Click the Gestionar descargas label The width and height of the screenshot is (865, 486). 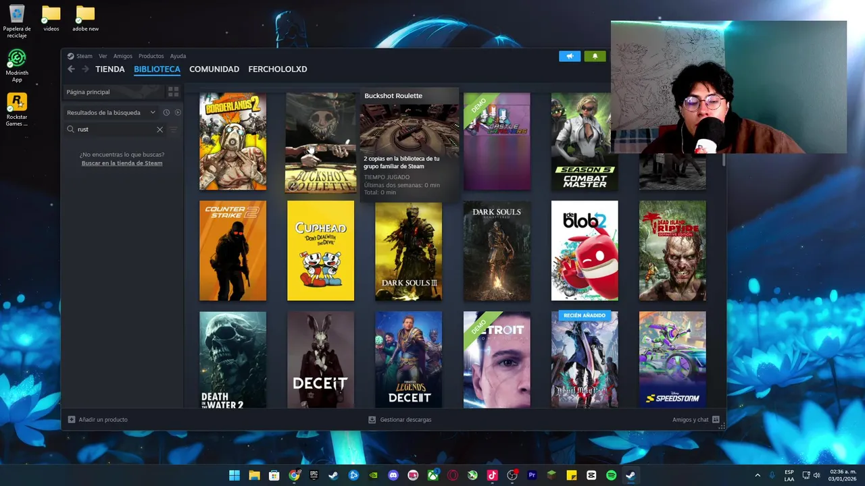[405, 420]
